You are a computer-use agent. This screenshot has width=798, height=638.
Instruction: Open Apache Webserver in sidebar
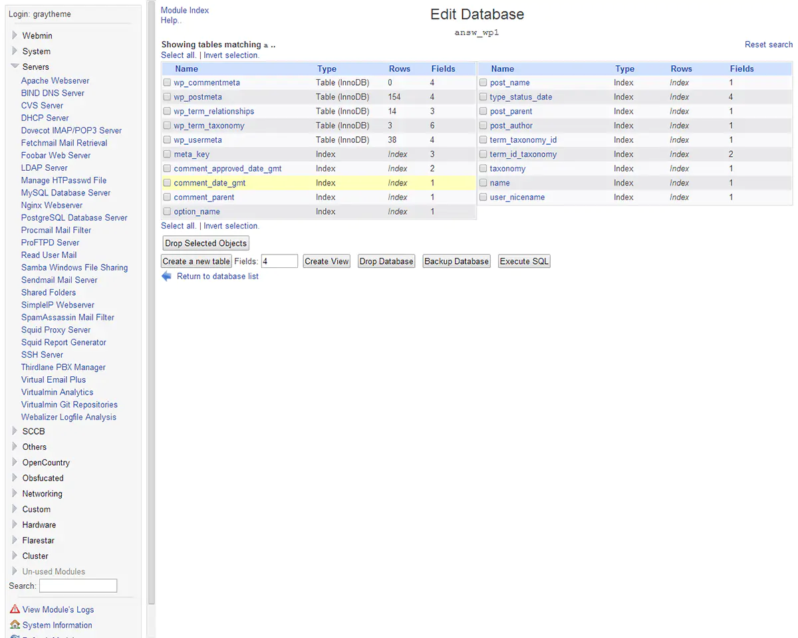coord(55,80)
